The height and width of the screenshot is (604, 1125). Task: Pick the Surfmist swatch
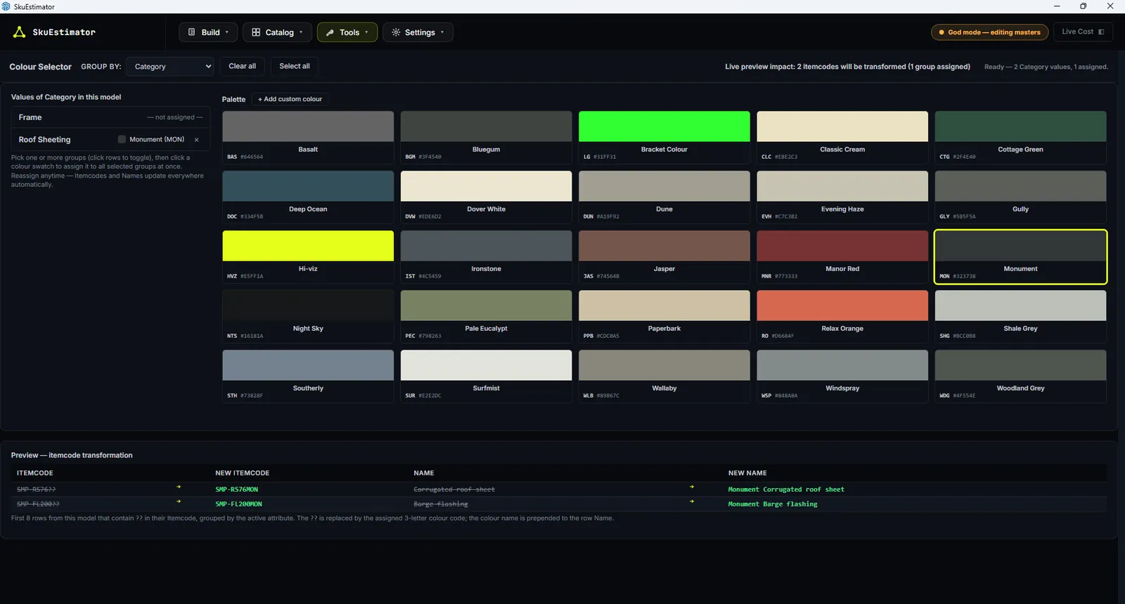coord(486,376)
